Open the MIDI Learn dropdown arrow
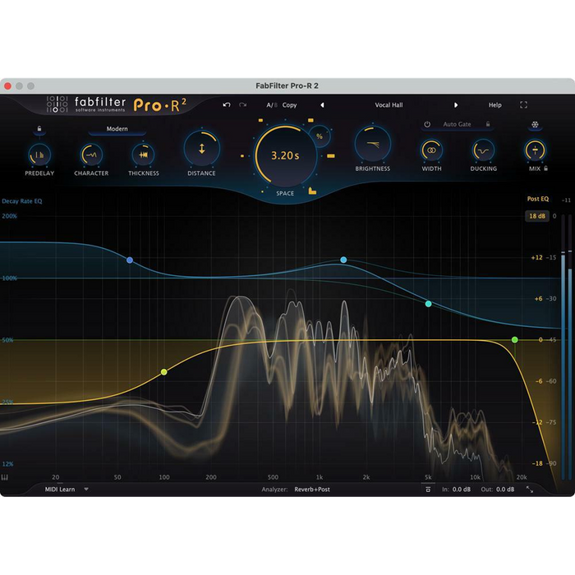 pos(86,490)
